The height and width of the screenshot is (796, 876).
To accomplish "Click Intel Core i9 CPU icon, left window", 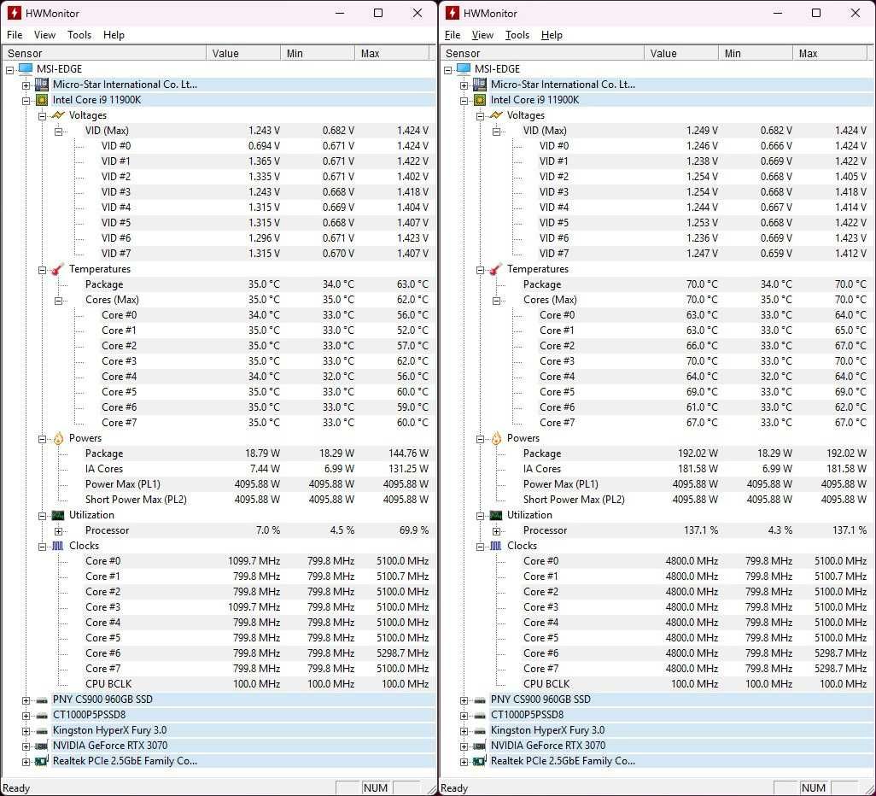I will pos(41,99).
